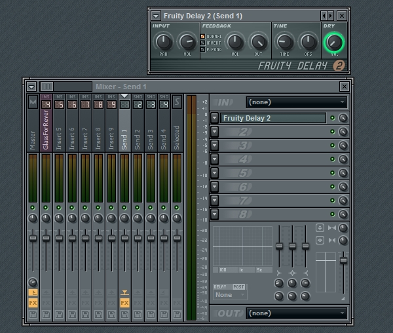Click the save state icon under Selected track
Image resolution: width=393 pixels, height=333 pixels.
click(177, 315)
